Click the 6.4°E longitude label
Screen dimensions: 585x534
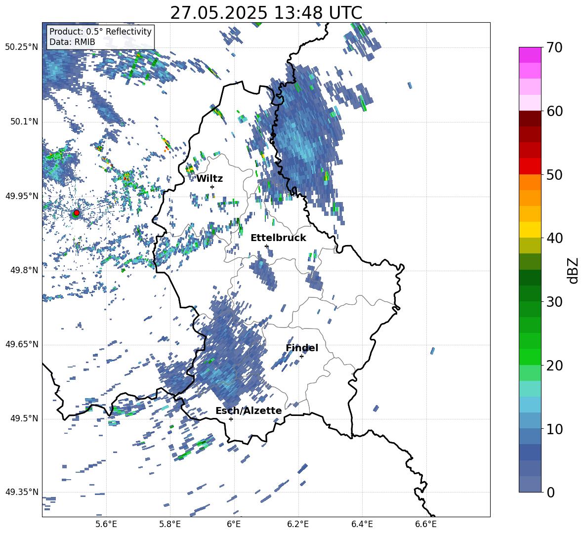pyautogui.click(x=362, y=524)
